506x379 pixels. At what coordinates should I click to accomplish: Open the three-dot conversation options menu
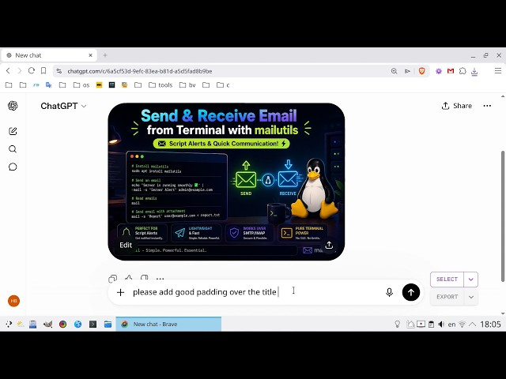(x=487, y=106)
